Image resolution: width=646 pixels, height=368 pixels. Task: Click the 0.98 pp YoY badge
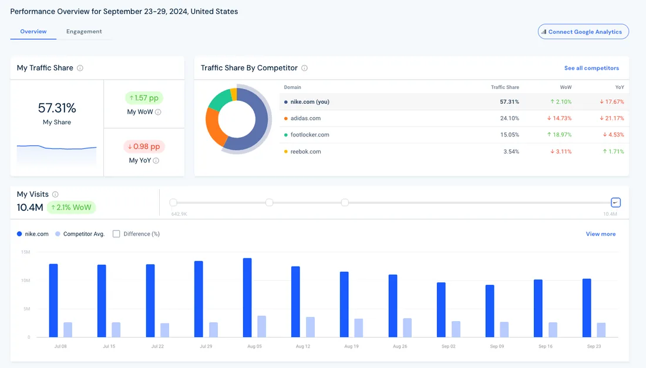coord(144,146)
